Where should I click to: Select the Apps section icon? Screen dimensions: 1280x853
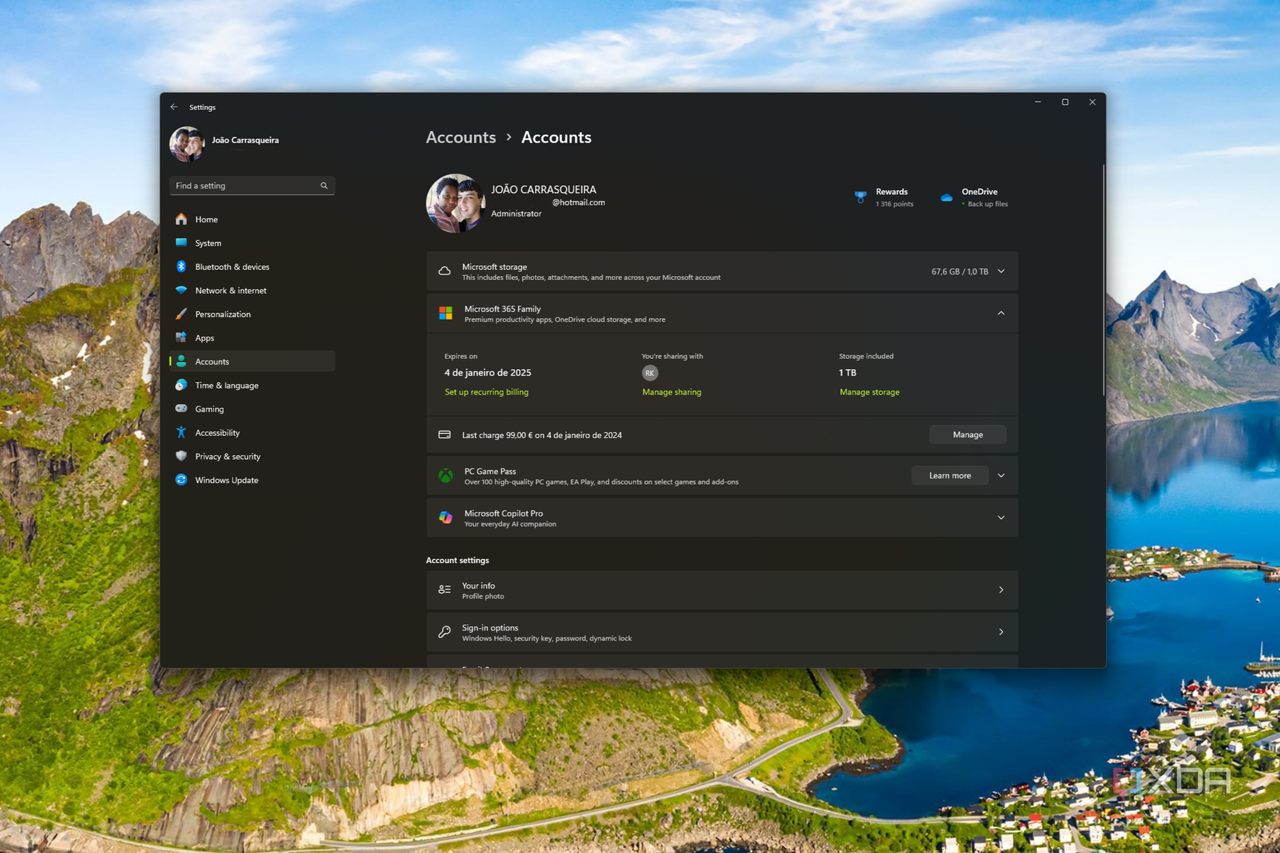tap(182, 337)
